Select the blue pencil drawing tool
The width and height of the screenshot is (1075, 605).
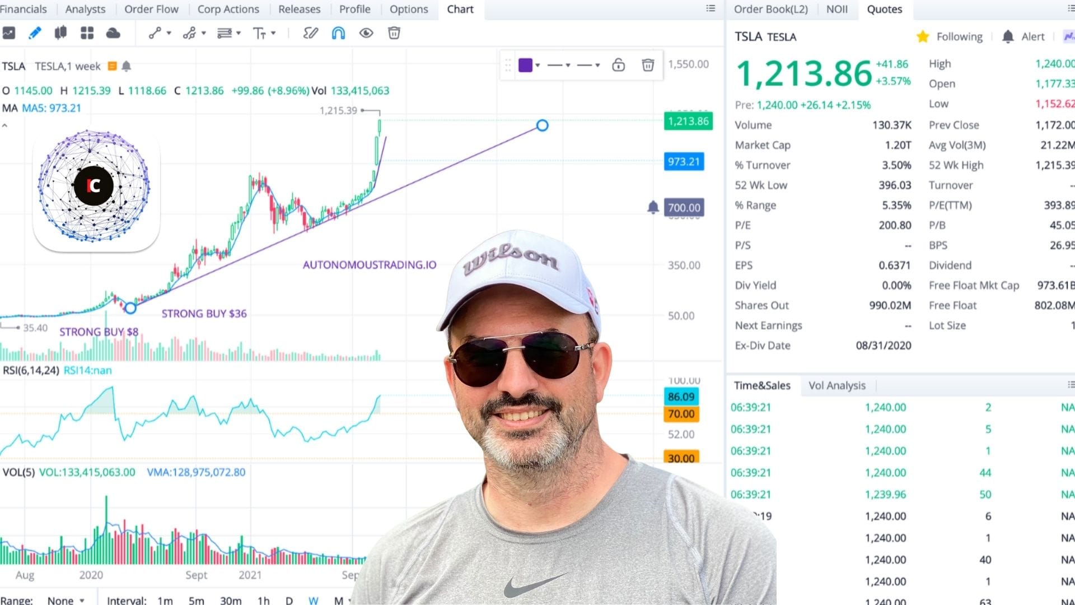coord(35,33)
